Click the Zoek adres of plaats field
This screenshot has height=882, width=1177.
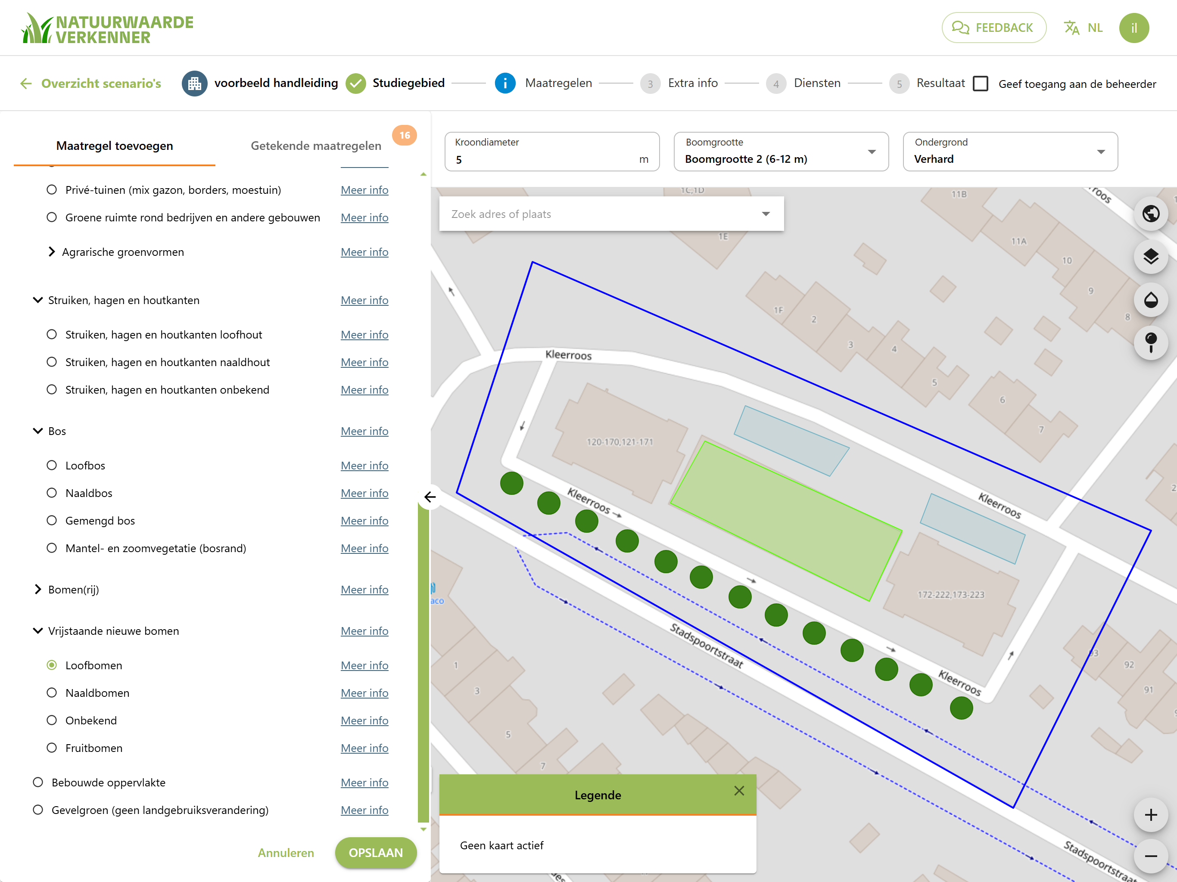611,214
